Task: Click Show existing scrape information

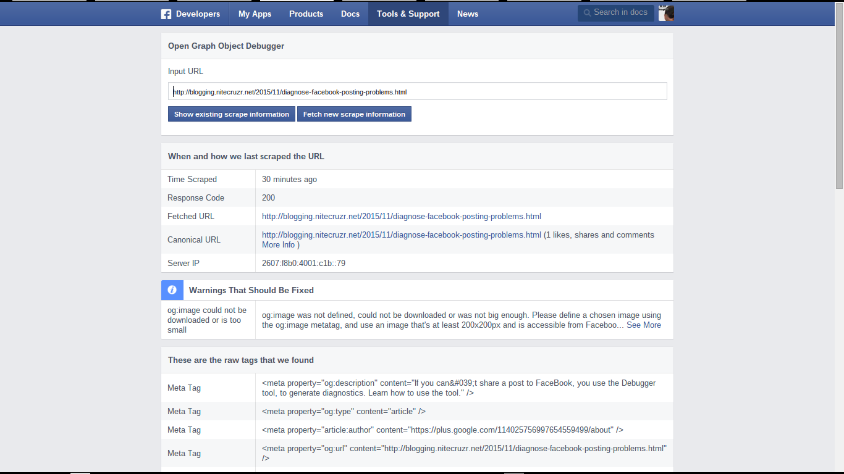Action: pyautogui.click(x=231, y=114)
